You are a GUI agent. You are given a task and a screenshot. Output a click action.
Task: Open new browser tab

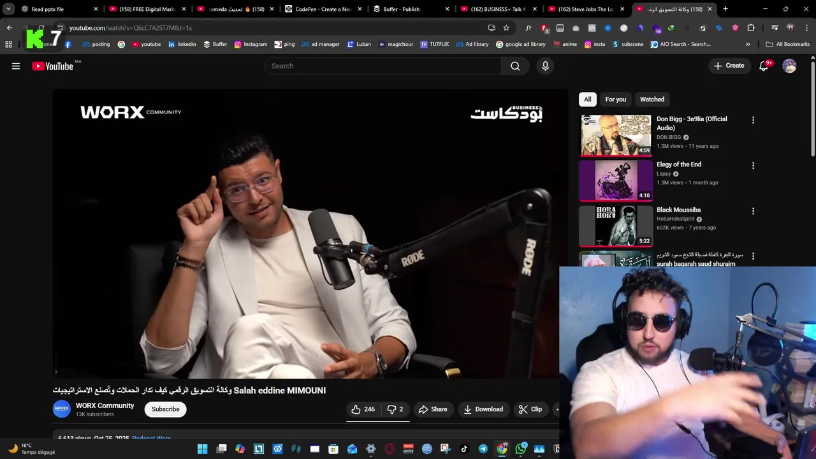[725, 9]
